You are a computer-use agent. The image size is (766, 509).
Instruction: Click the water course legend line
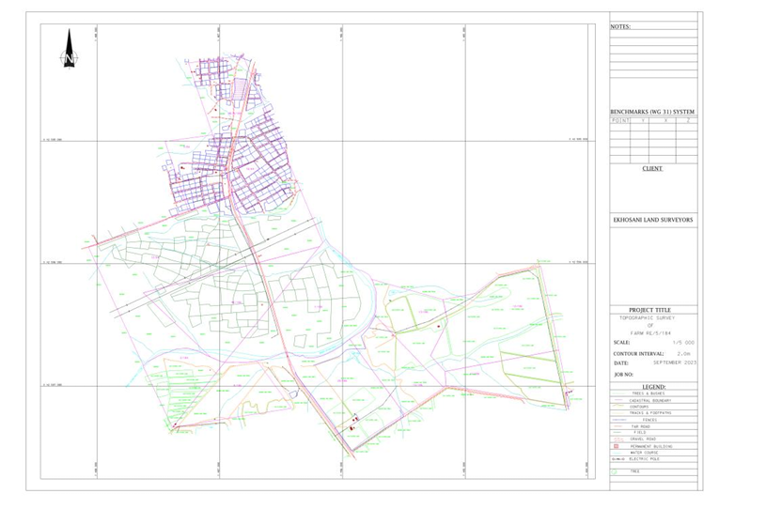point(617,452)
